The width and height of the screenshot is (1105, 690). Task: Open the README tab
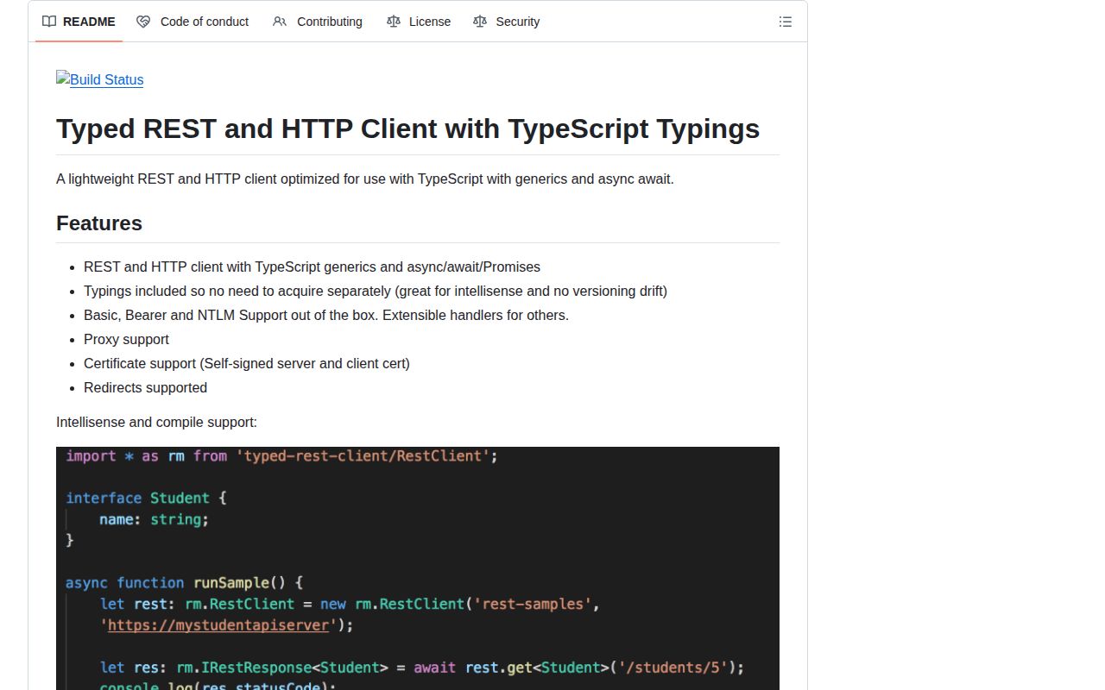[x=79, y=22]
